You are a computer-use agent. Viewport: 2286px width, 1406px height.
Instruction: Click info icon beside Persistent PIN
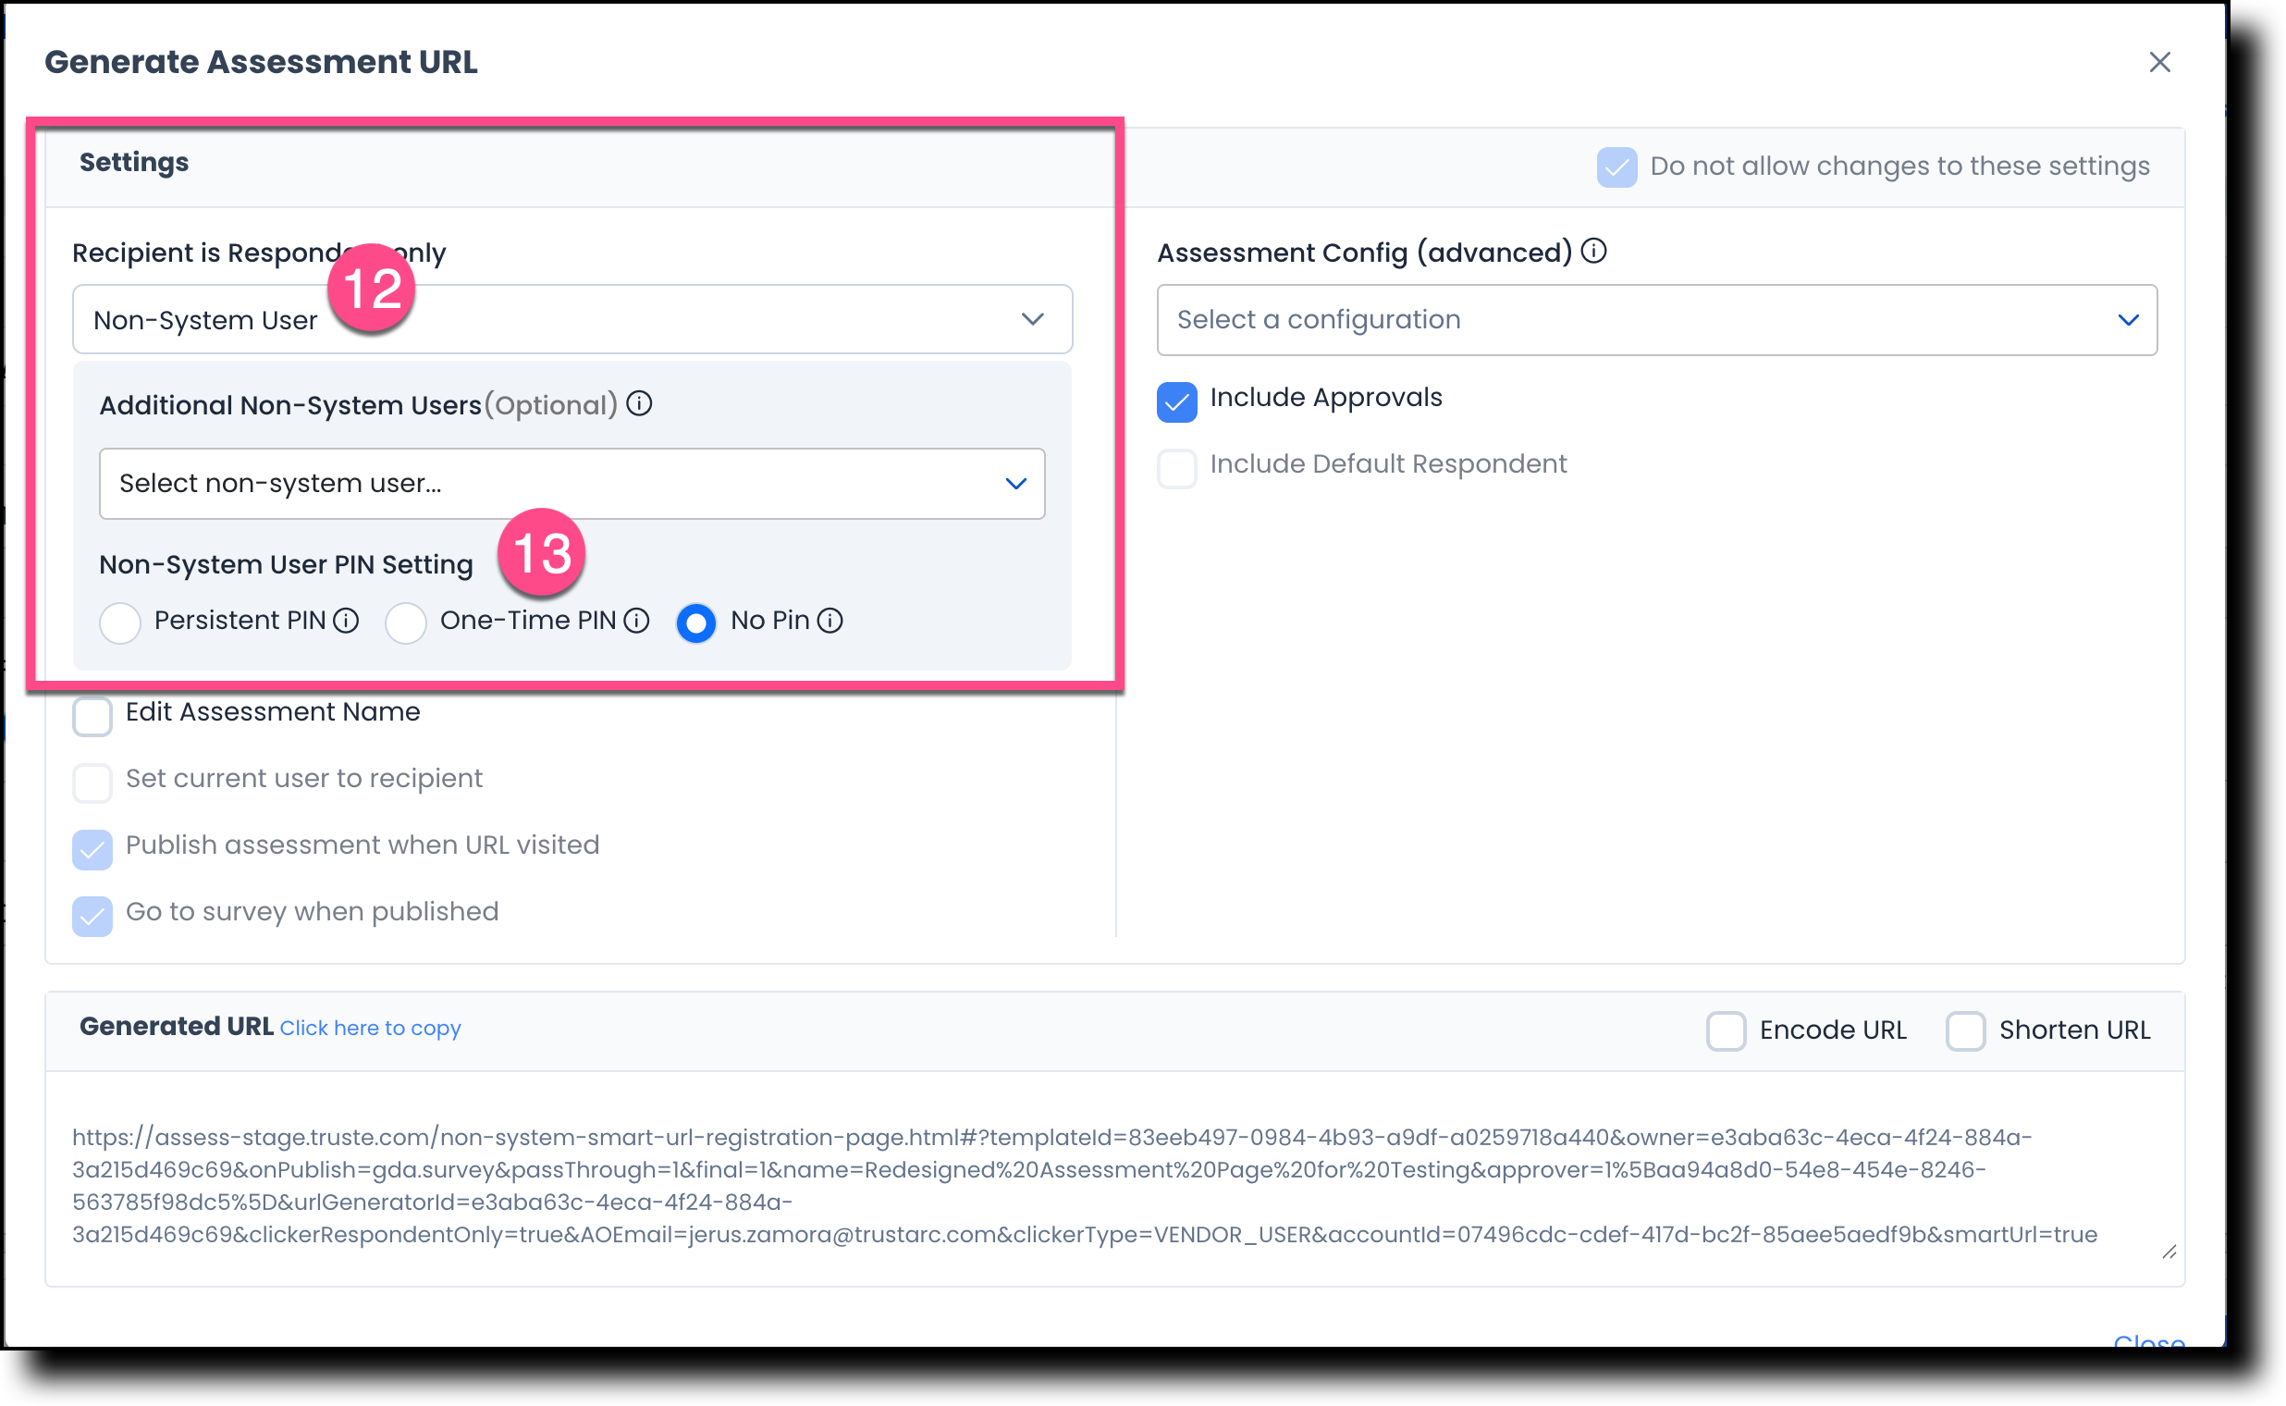pos(346,621)
